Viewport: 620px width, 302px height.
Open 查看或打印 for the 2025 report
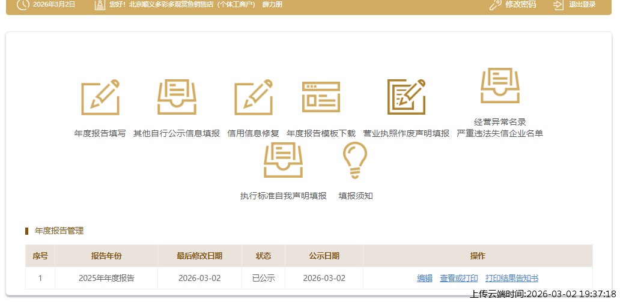click(458, 278)
